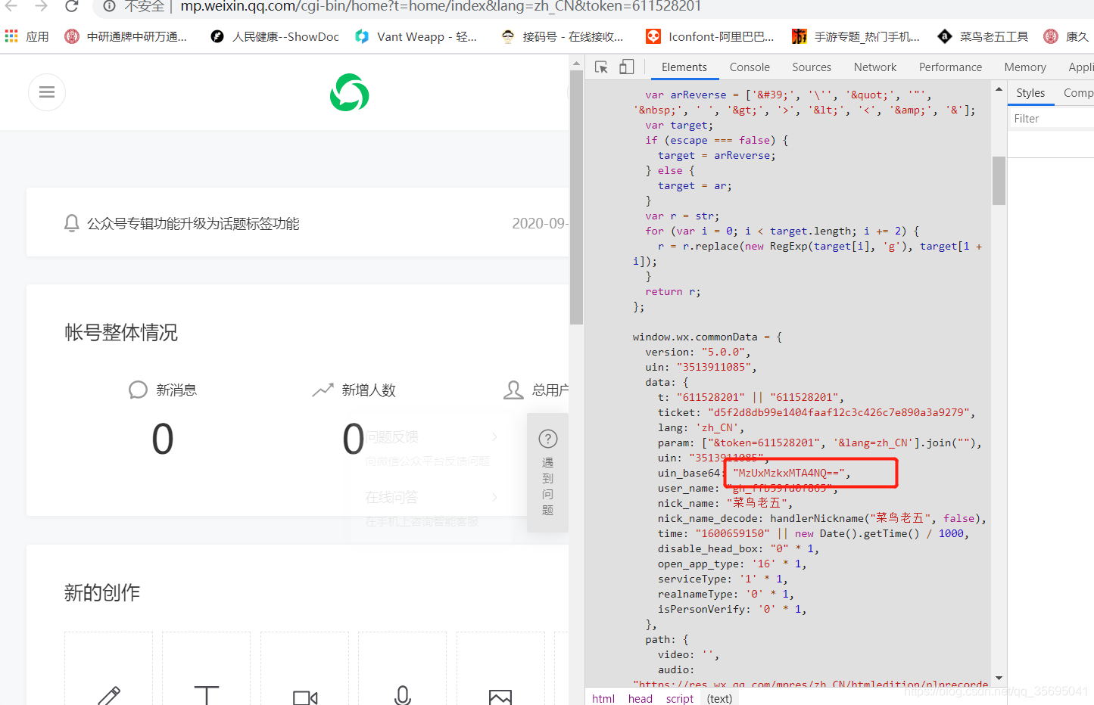Screen dimensions: 1094x705
Task: Click the green WeChat platform logo
Action: (350, 92)
